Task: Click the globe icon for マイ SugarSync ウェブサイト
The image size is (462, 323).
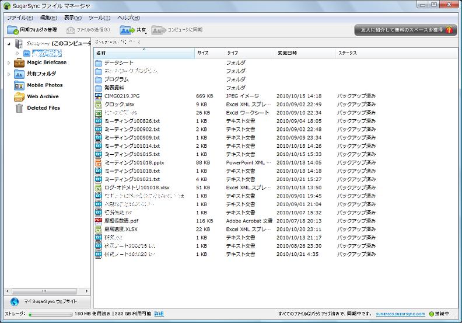Action: [15, 301]
